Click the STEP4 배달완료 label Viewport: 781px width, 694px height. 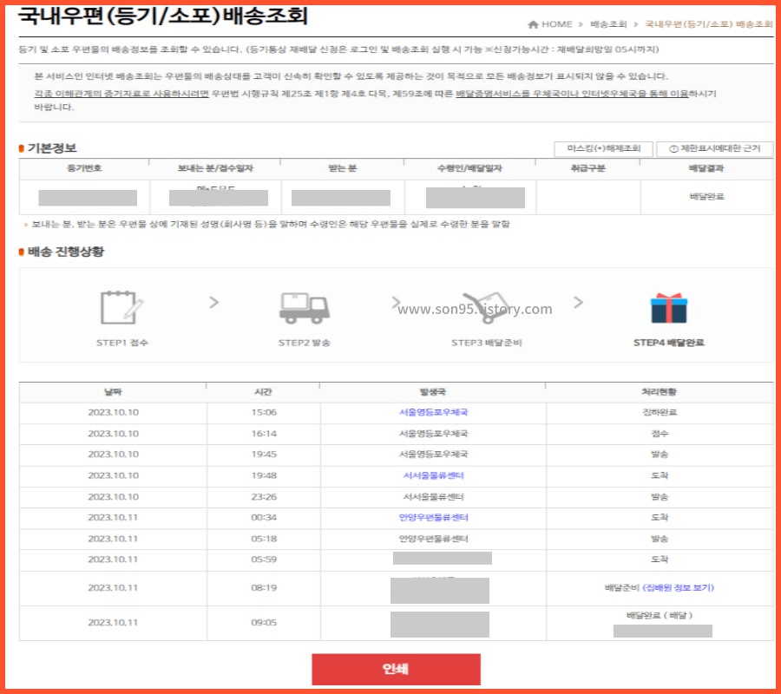(668, 343)
